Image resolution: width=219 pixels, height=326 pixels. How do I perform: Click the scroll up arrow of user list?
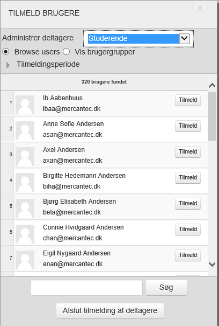click(213, 86)
